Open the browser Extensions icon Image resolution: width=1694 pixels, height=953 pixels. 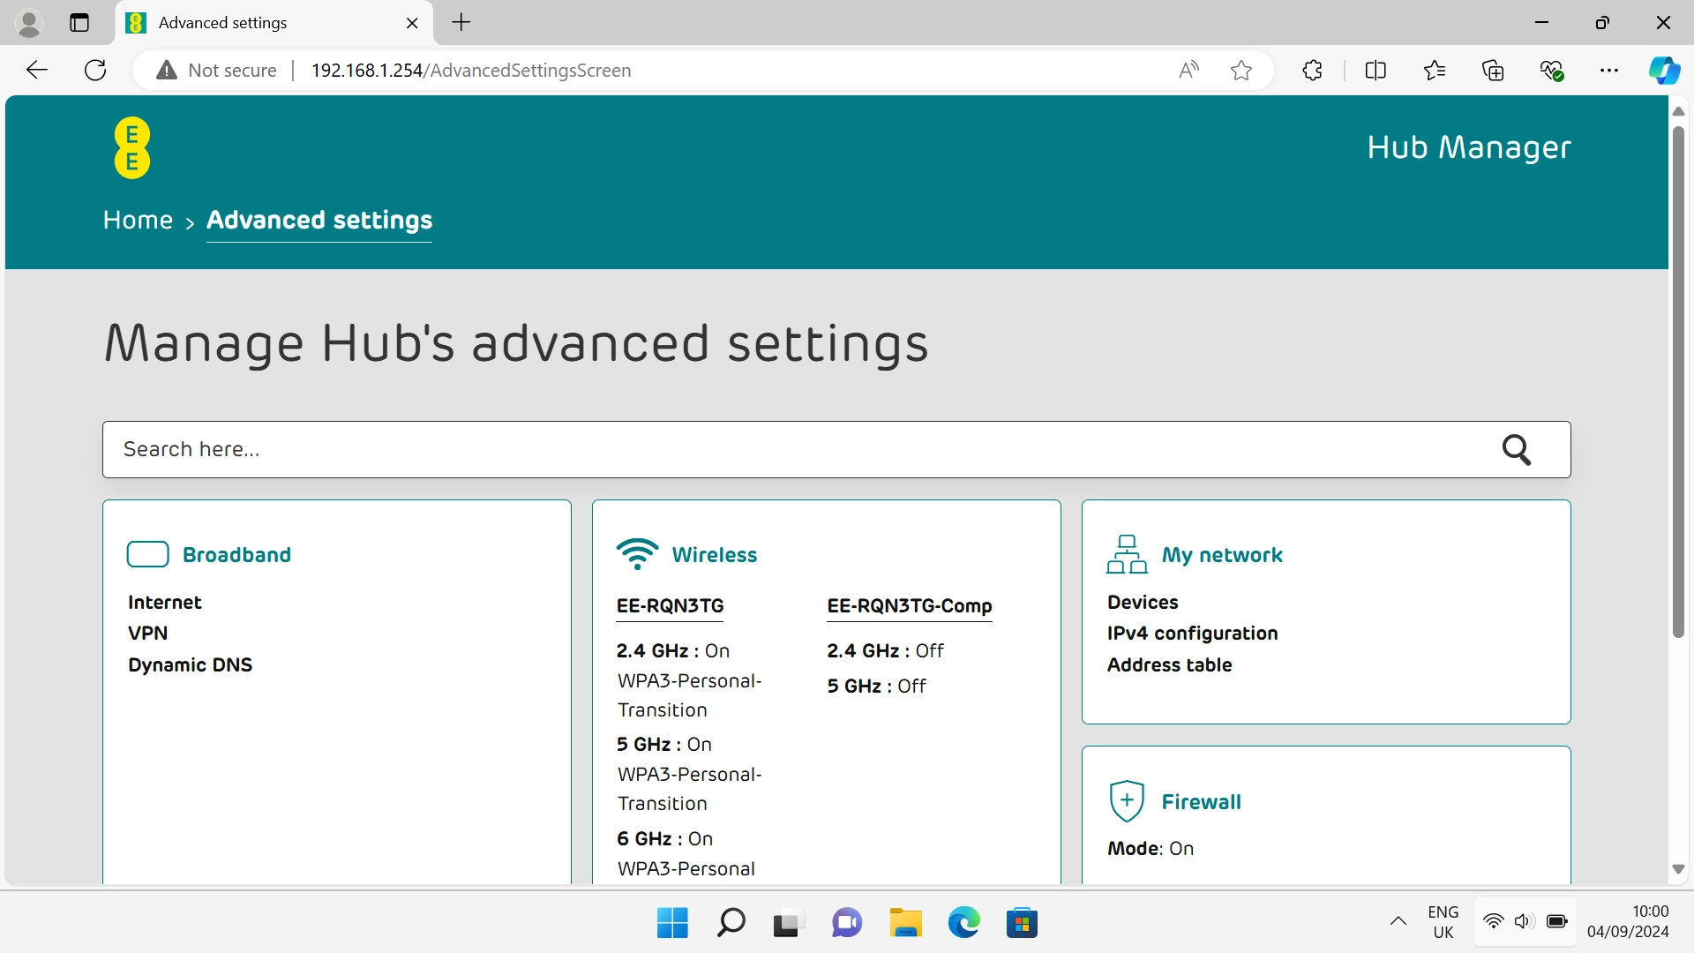[1311, 70]
